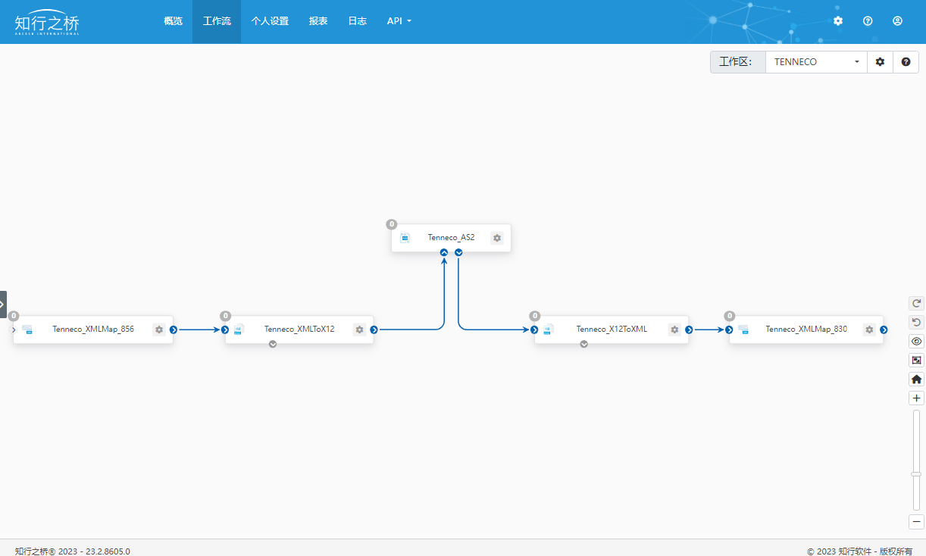The height and width of the screenshot is (556, 926).
Task: Open the minimap overview icon
Action: coord(916,361)
